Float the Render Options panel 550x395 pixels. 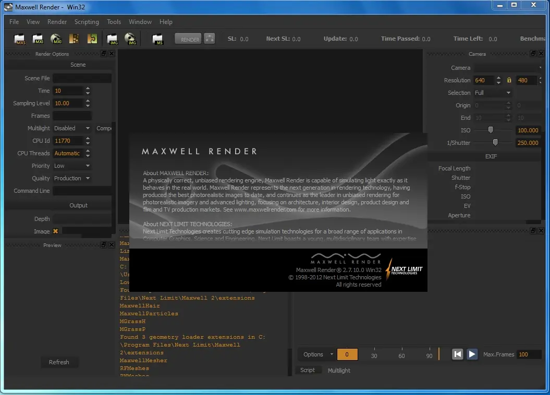(x=103, y=54)
